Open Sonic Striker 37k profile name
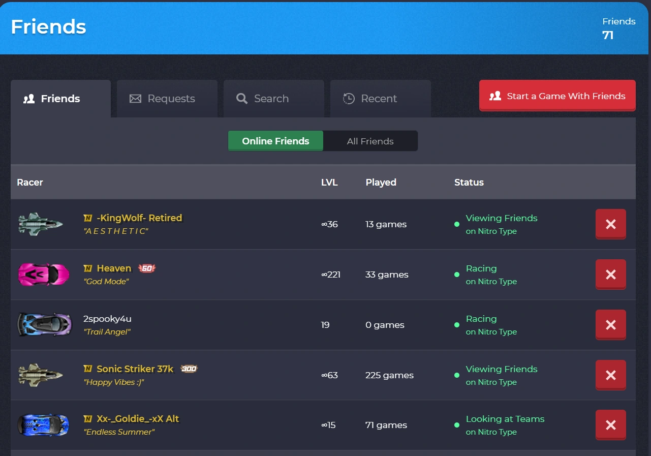Viewport: 651px width, 456px height. 135,369
